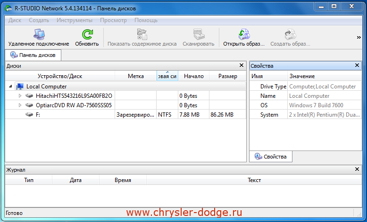Image resolution: width=367 pixels, height=222 pixels.
Task: Click the R-STUDIO icon in title bar
Action: click(x=8, y=8)
